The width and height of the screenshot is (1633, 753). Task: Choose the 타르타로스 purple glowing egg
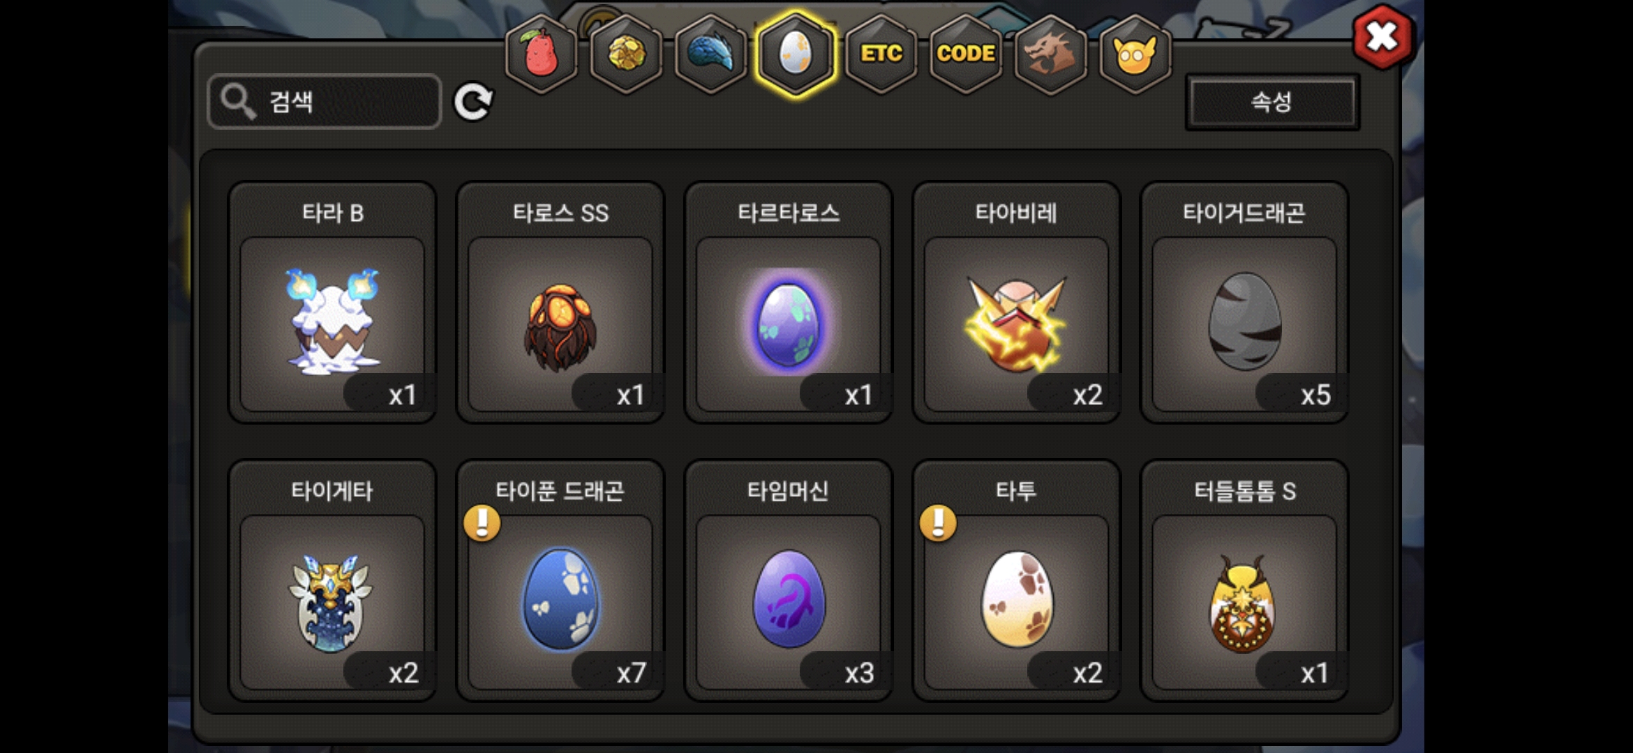(x=789, y=303)
